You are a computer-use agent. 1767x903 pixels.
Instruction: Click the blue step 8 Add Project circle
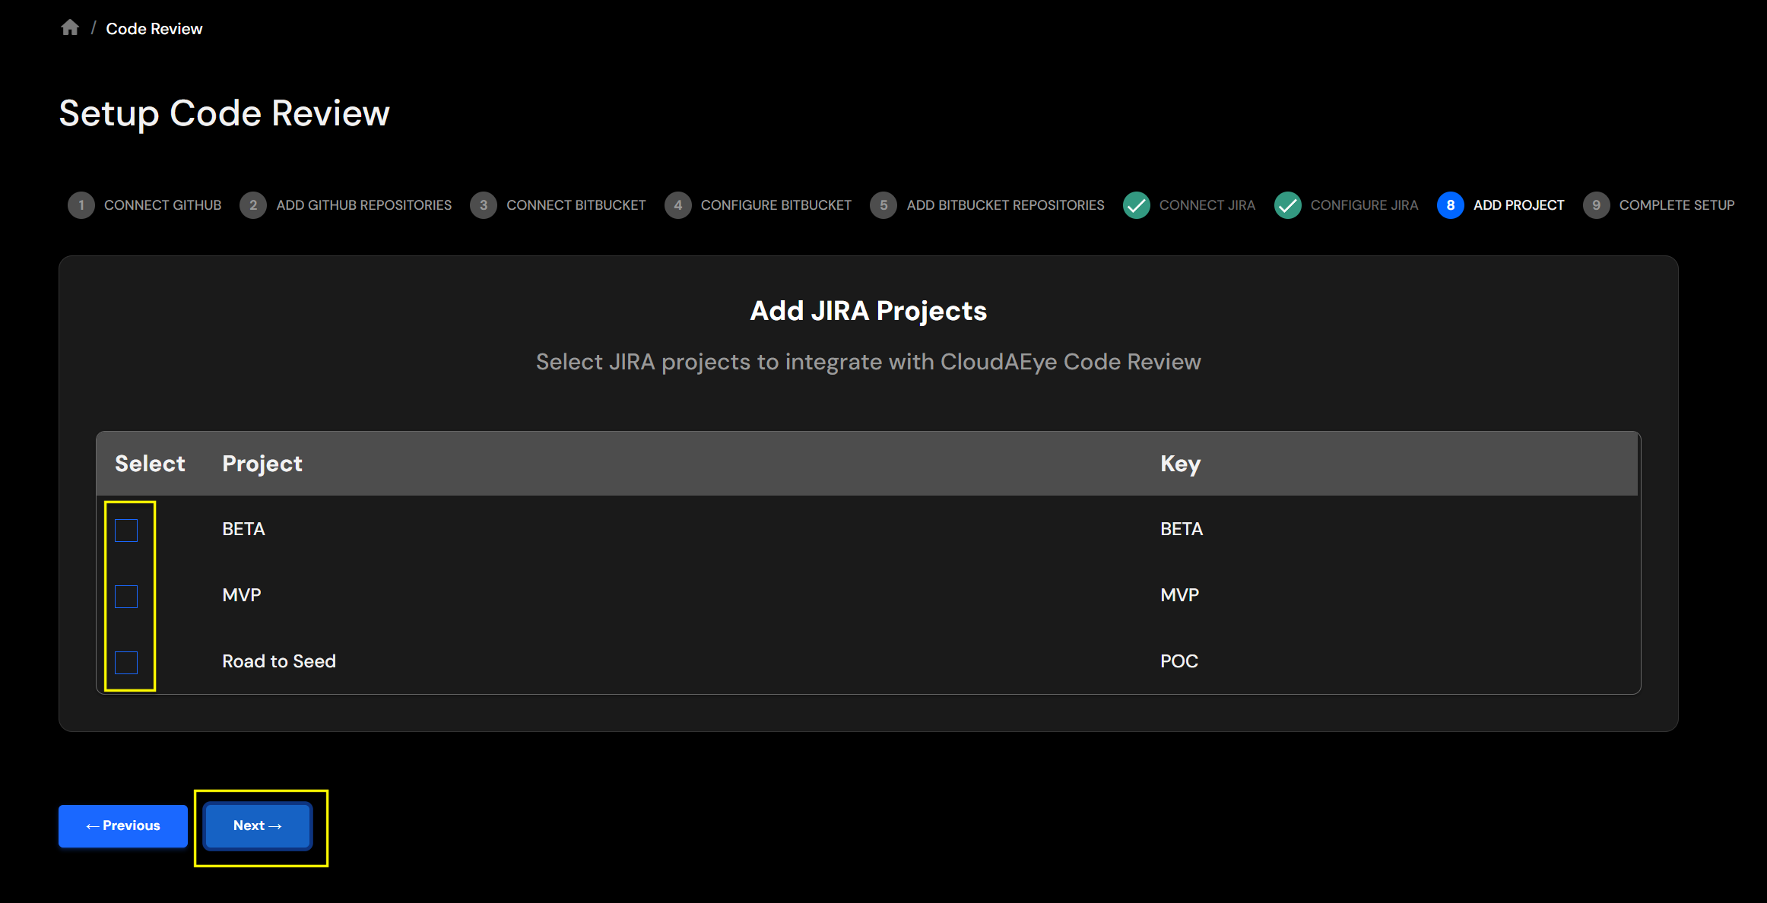coord(1451,204)
